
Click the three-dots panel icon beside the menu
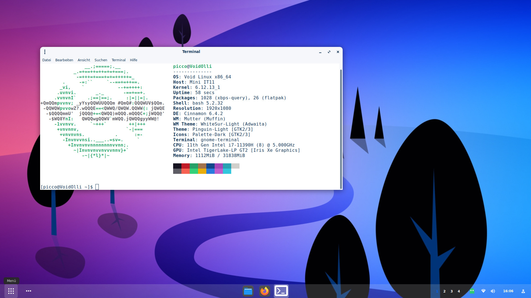(x=28, y=291)
